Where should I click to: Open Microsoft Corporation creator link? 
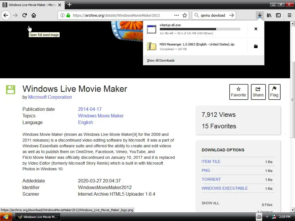(x=50, y=97)
